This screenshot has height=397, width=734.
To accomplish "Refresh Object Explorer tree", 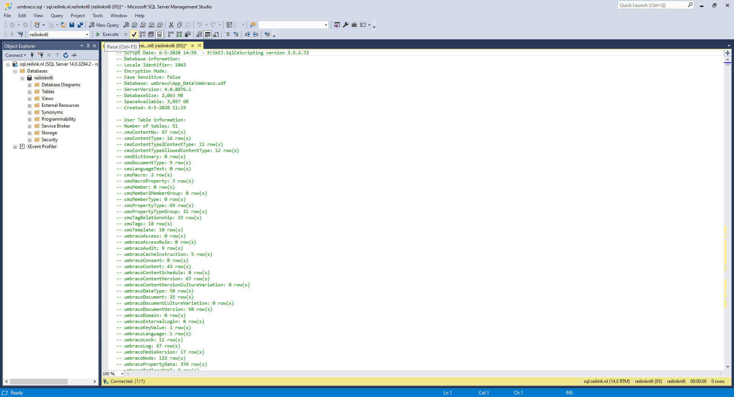I will [x=66, y=55].
